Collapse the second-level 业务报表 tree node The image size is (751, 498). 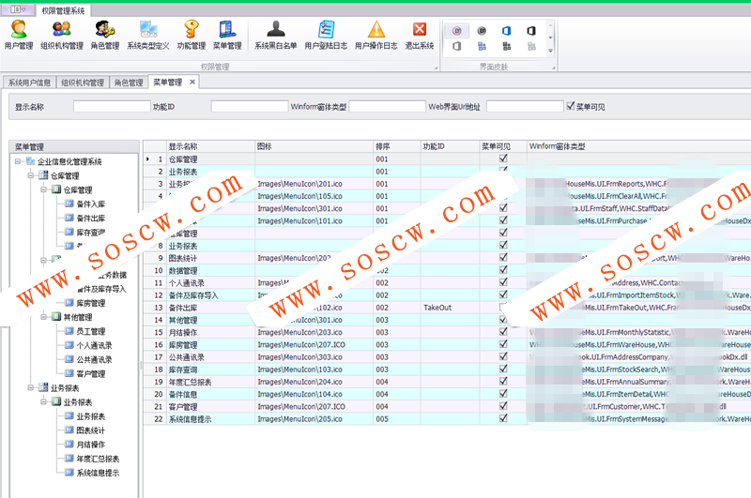[x=43, y=401]
